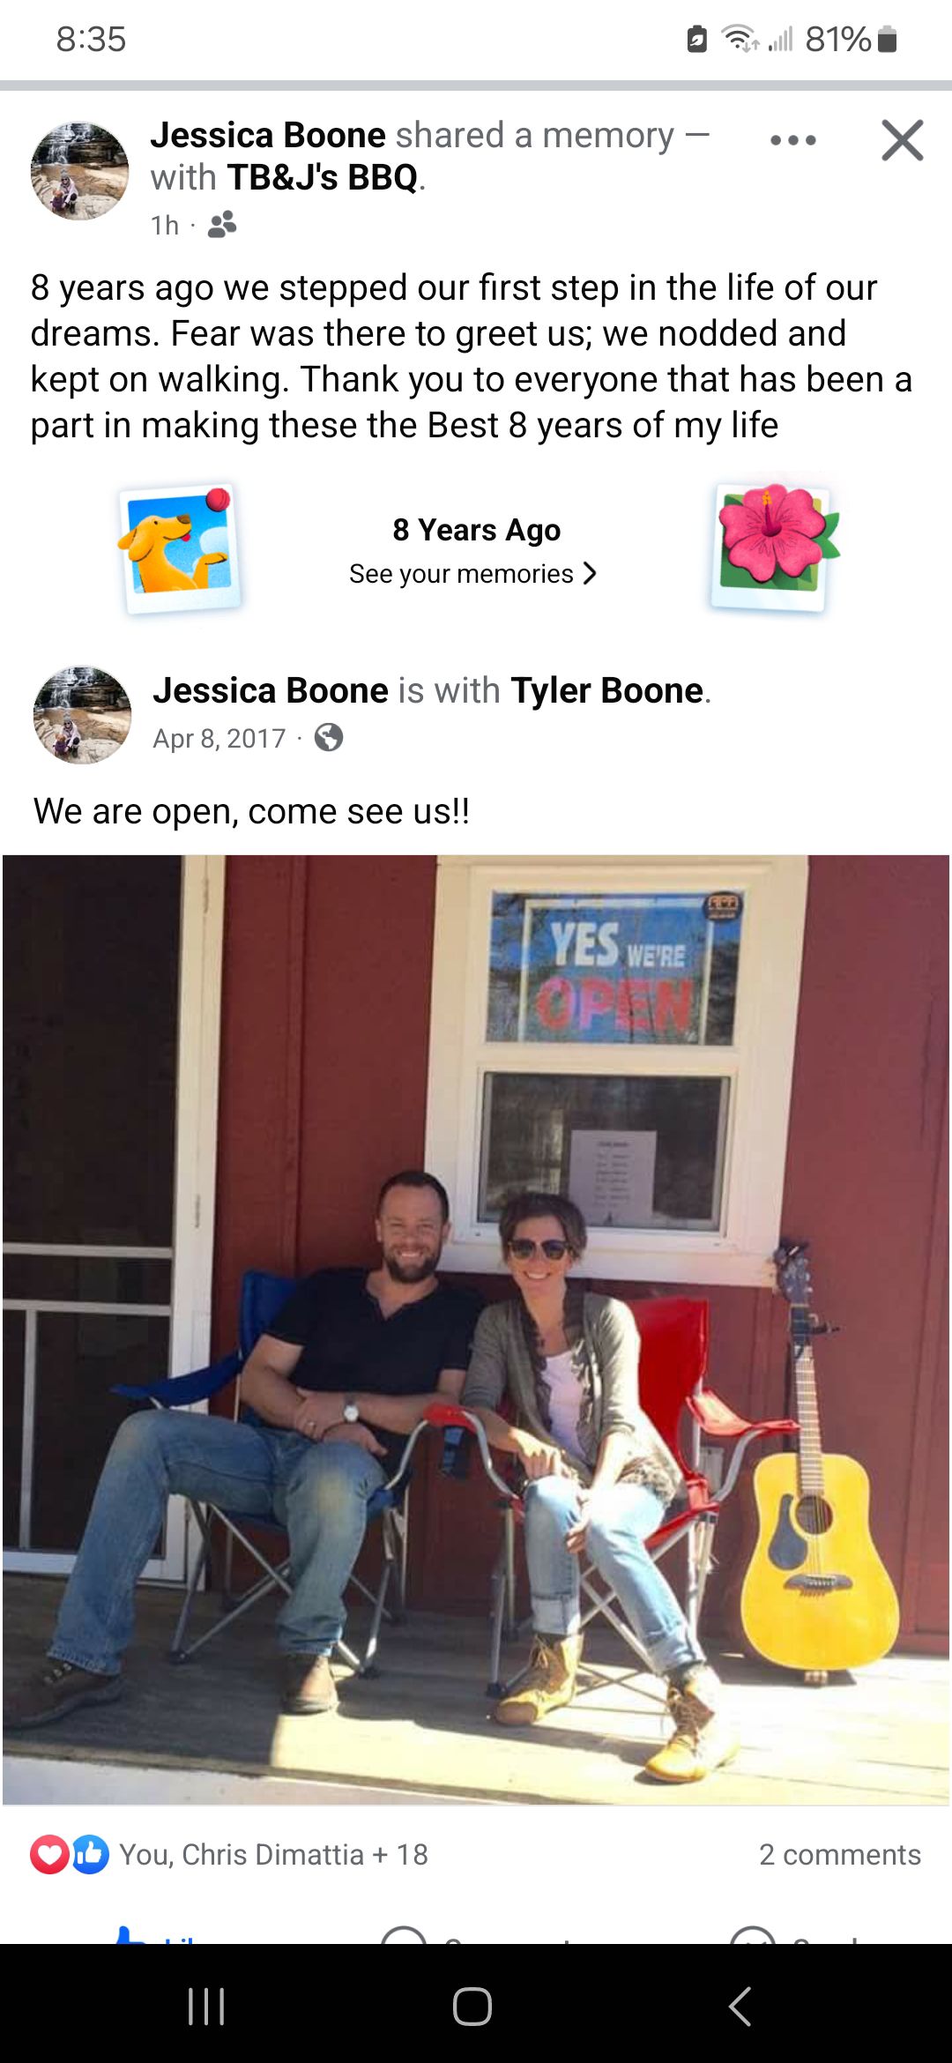Screen dimensions: 952x2063
Task: Tap Jessica Boone's profile picture at top
Action: click(x=79, y=171)
